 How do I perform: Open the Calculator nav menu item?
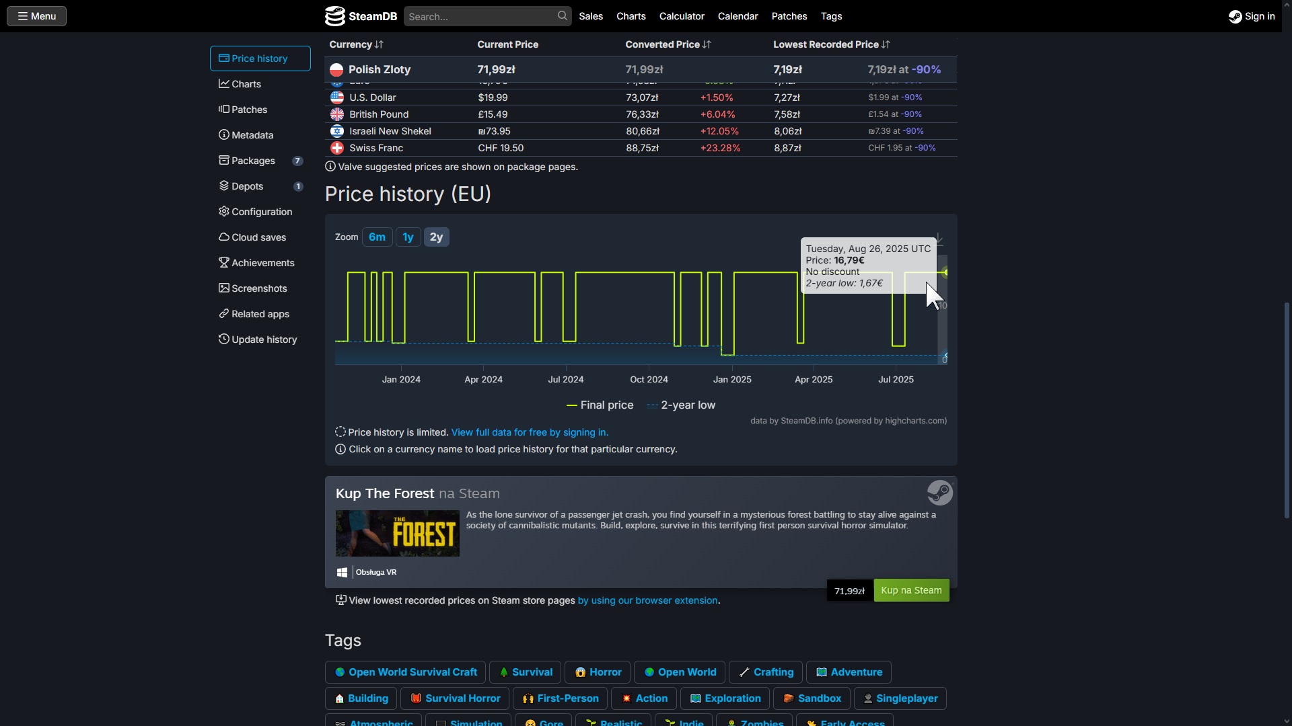pos(682,16)
